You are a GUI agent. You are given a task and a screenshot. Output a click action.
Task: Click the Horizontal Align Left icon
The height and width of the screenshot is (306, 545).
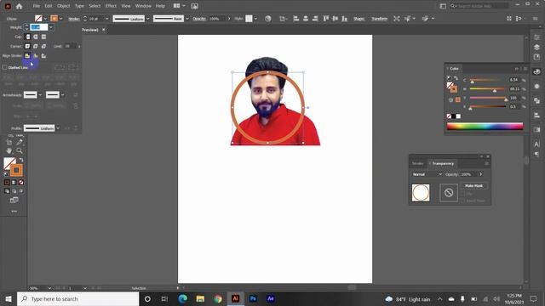click(x=296, y=19)
